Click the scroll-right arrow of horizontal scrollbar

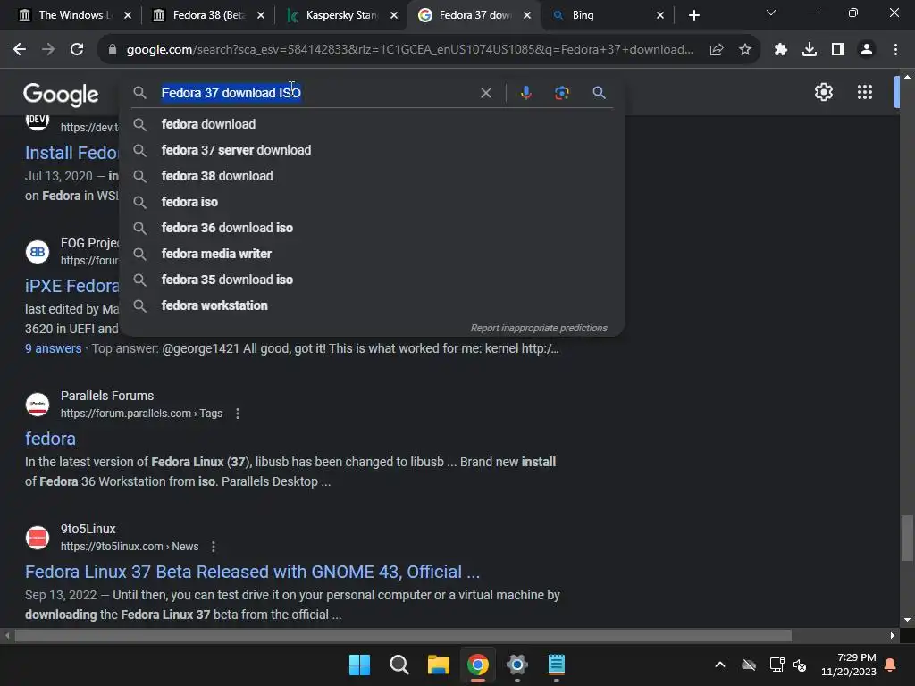(x=893, y=635)
